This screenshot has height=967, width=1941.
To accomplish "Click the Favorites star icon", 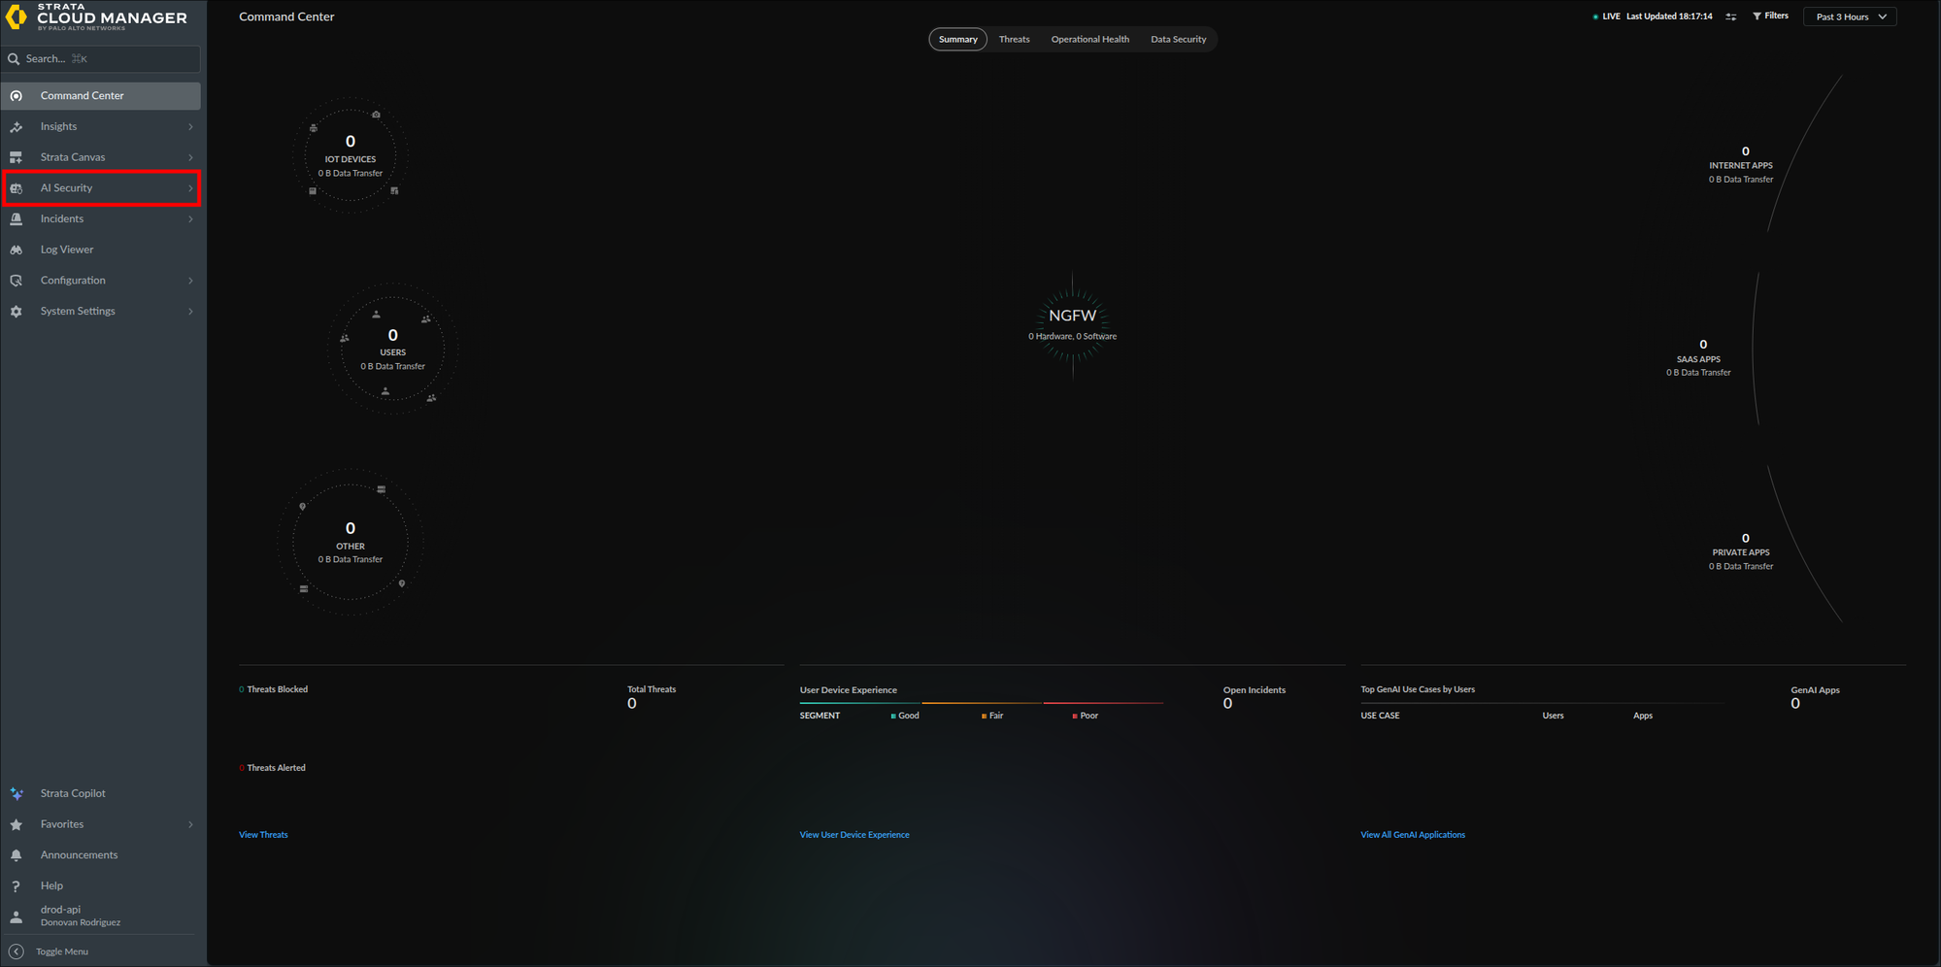I will [x=17, y=824].
